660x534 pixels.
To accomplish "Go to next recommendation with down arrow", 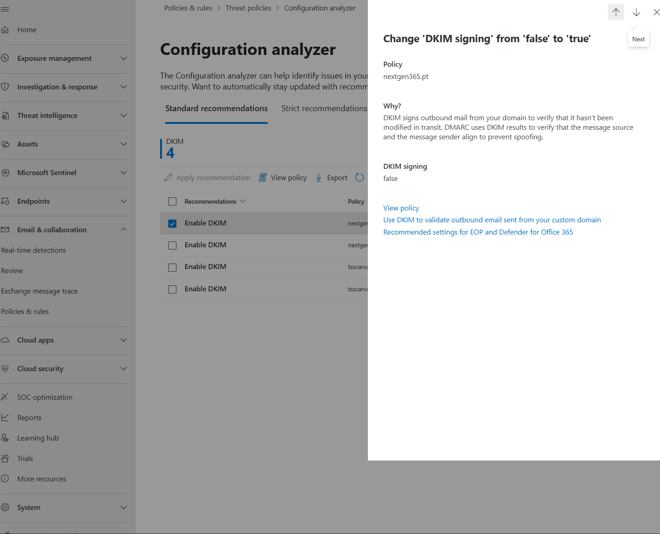I will (636, 12).
